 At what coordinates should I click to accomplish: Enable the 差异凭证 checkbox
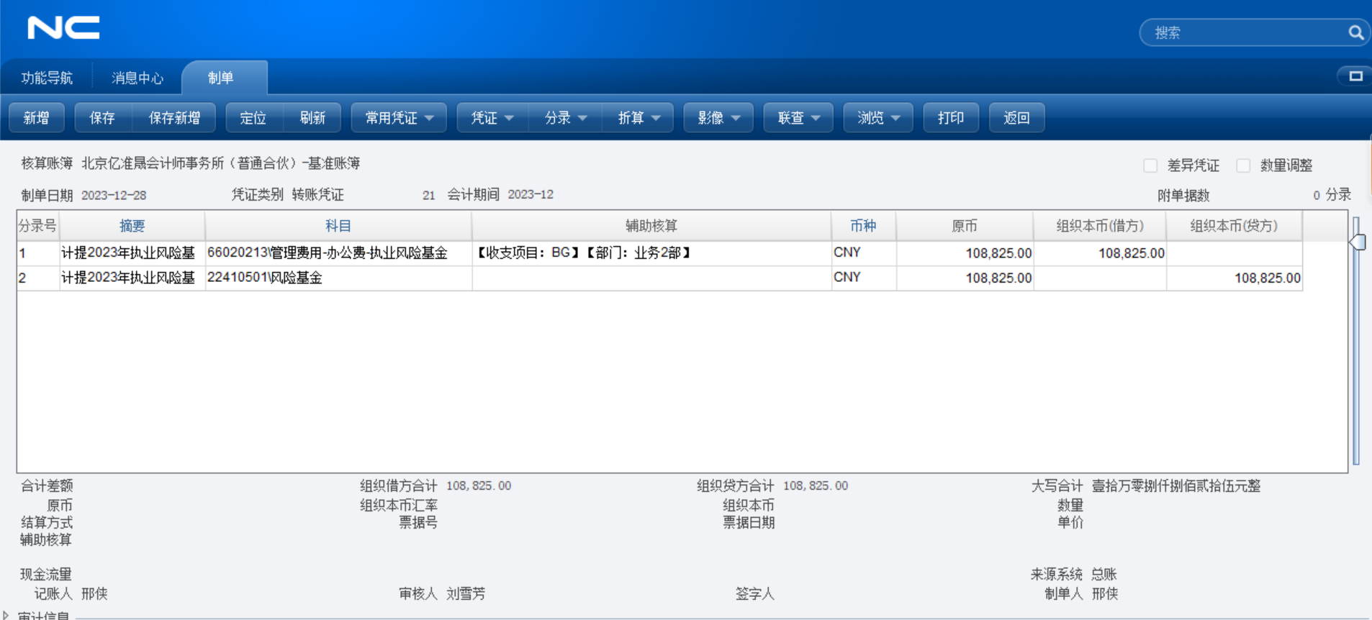click(x=1150, y=165)
